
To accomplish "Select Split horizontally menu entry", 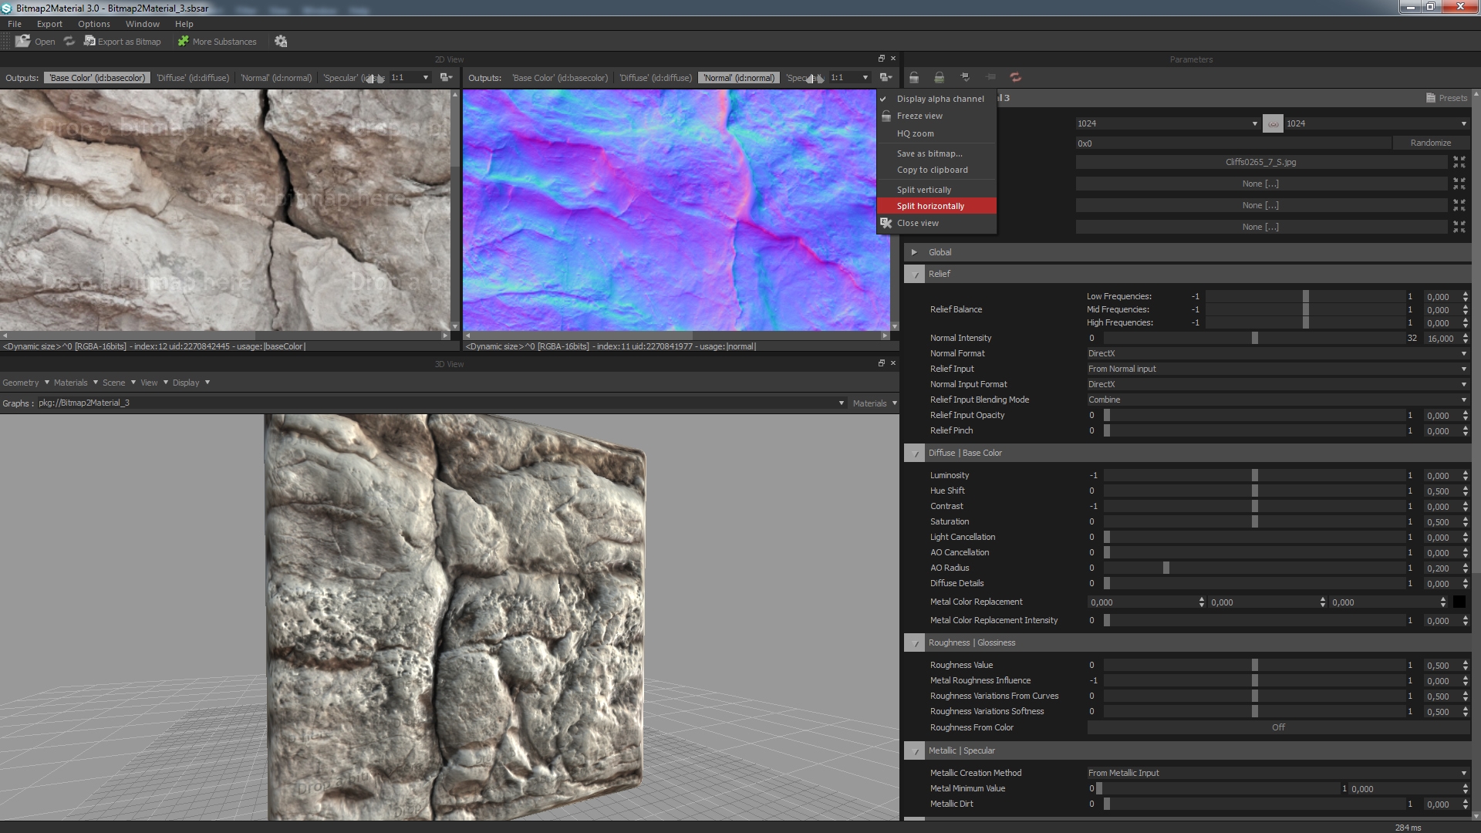I will [930, 206].
